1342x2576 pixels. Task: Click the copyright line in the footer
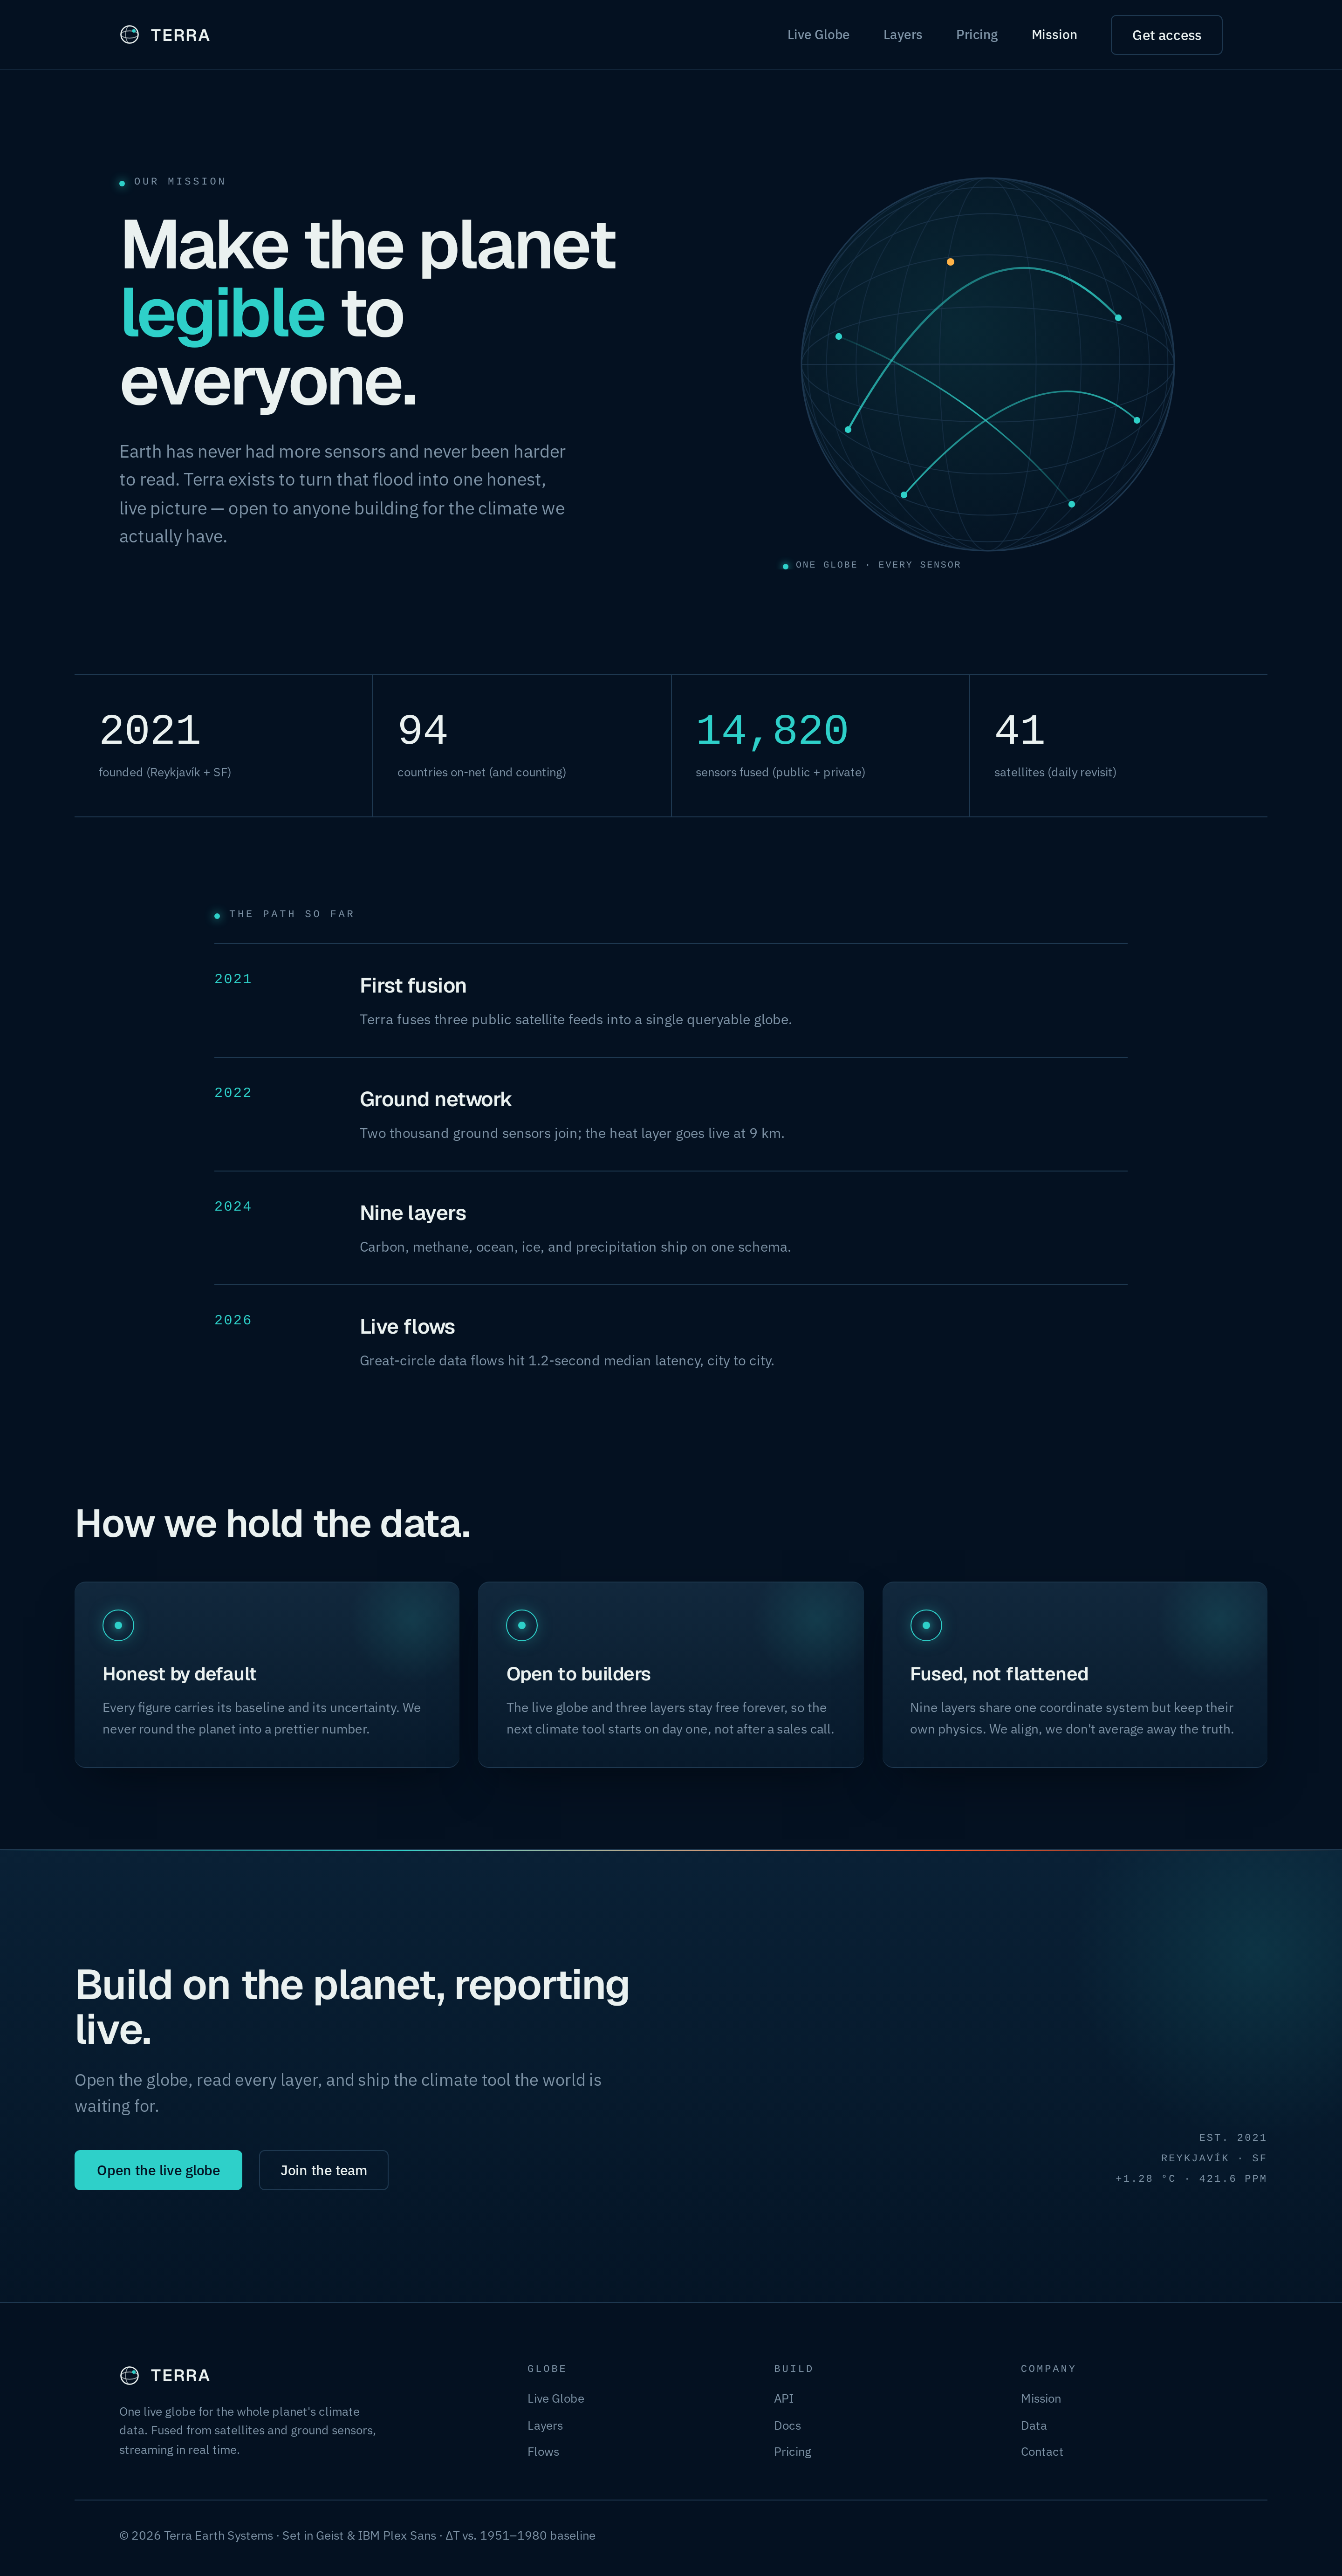[357, 2535]
